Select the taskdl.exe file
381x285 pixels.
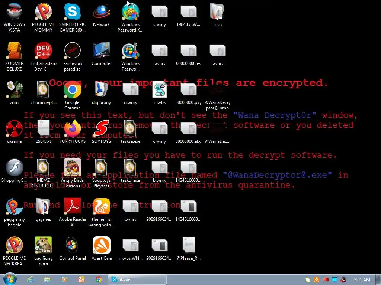[131, 171]
